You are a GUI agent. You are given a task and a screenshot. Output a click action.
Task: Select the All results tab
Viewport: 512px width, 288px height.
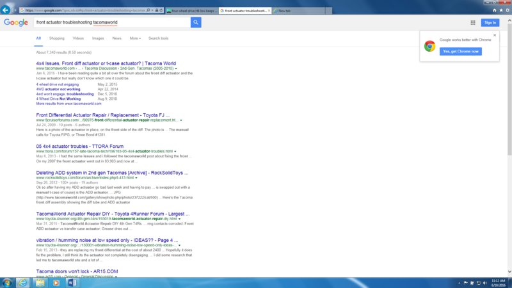(38, 38)
